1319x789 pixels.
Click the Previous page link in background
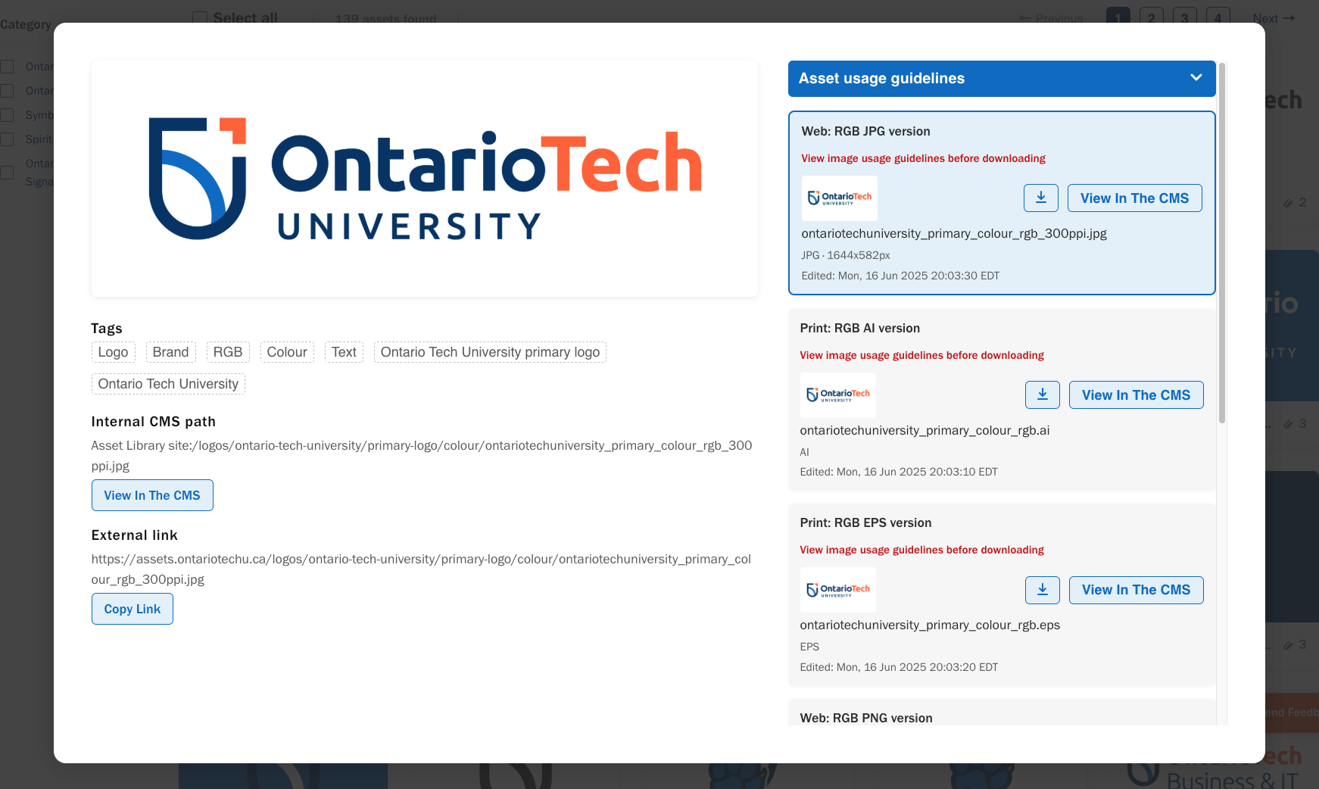[x=1051, y=18]
